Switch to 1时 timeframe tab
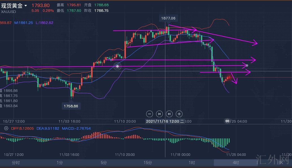 192,163
